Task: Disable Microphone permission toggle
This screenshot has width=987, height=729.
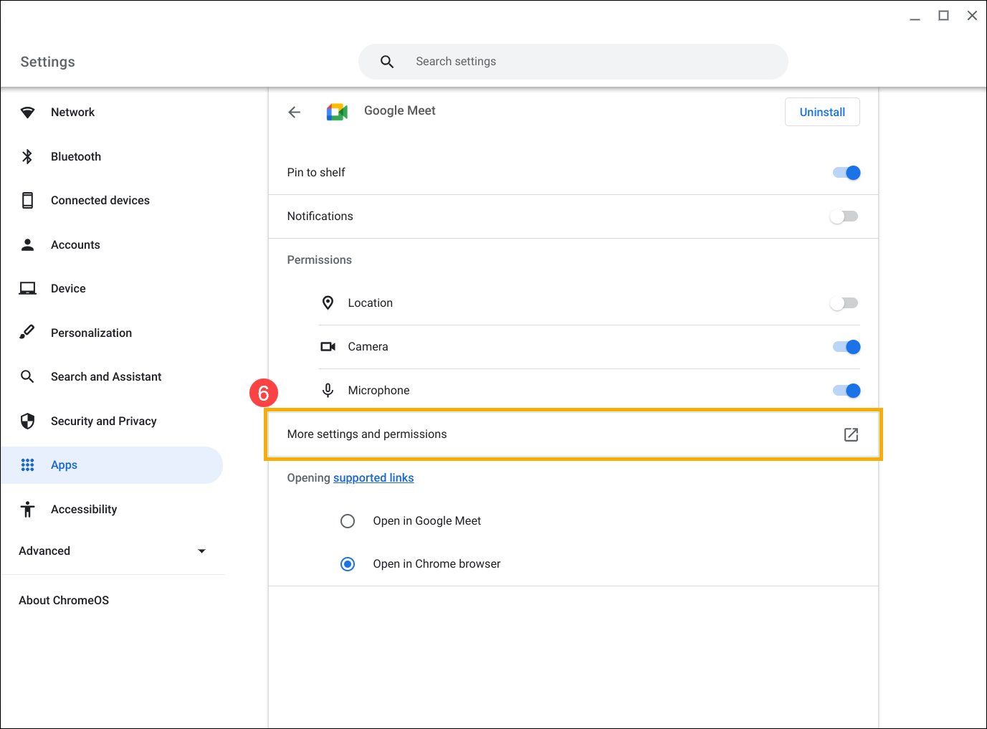Action: pyautogui.click(x=847, y=391)
